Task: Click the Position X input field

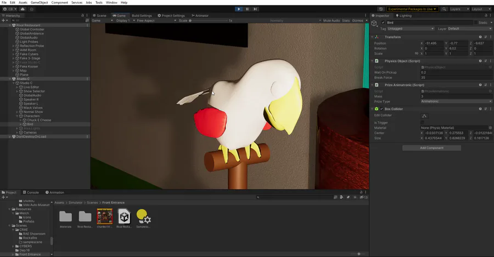Action: click(434, 43)
